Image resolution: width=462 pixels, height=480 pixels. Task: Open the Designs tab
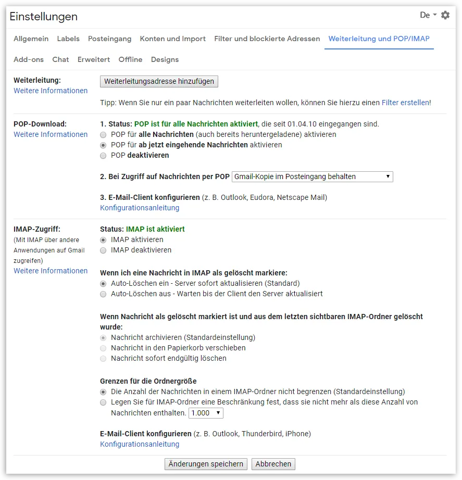coord(165,60)
